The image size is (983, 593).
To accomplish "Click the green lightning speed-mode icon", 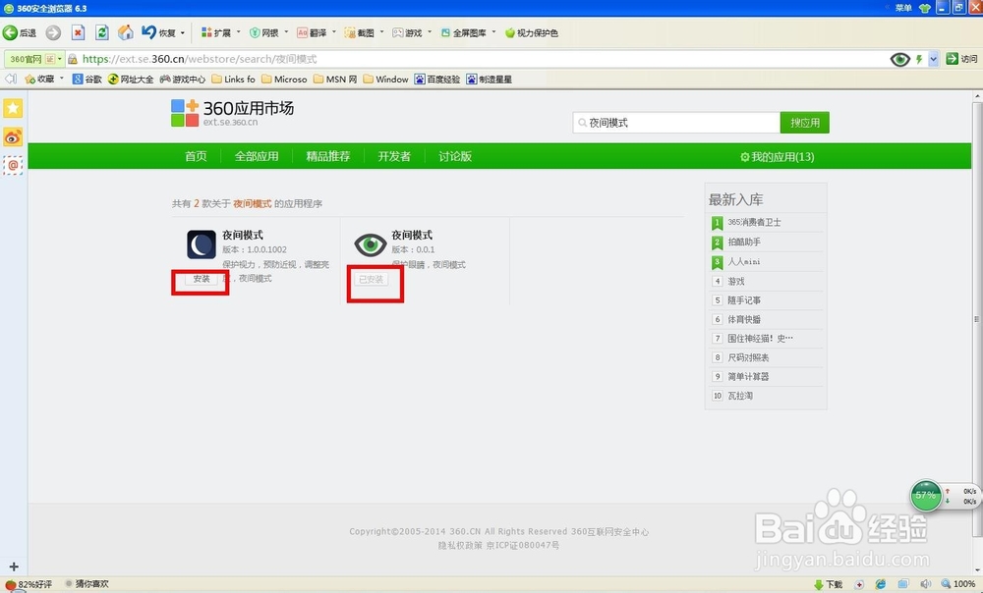I will pyautogui.click(x=919, y=60).
